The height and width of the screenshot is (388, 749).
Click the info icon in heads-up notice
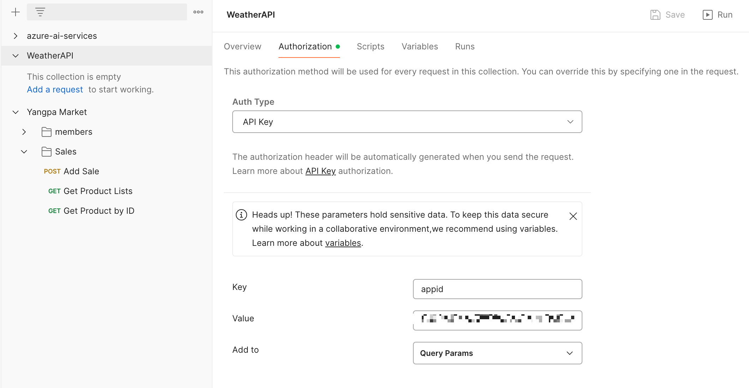tap(241, 215)
